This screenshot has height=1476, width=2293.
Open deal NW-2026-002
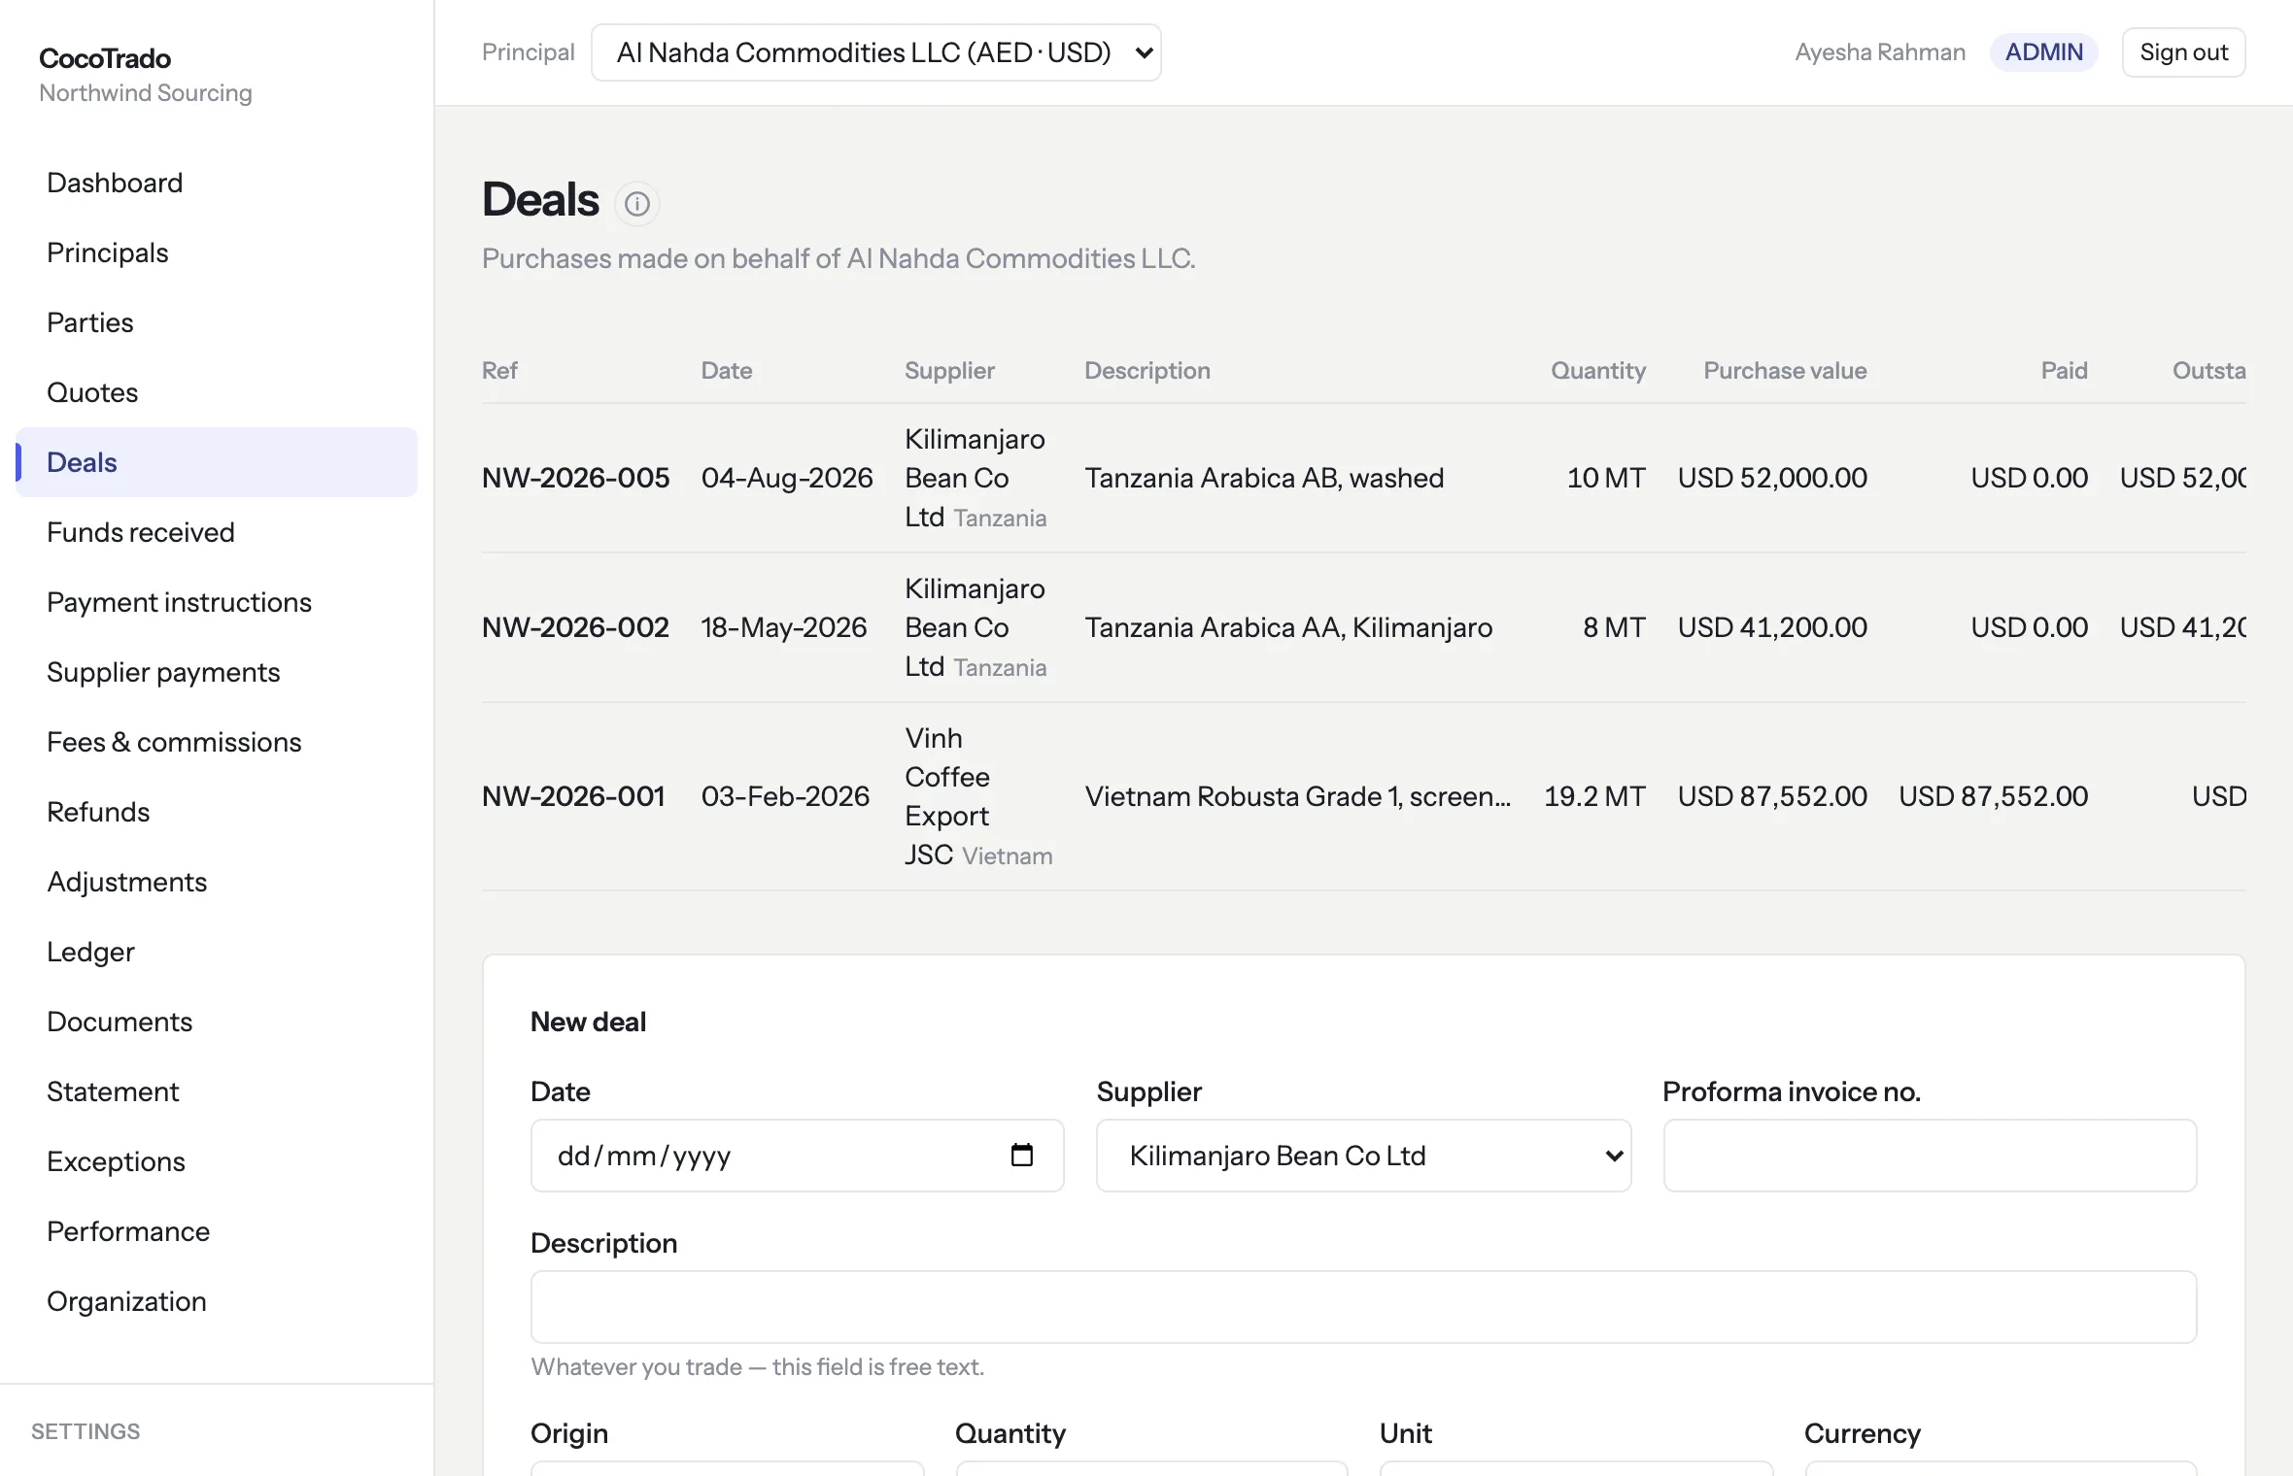pos(575,627)
